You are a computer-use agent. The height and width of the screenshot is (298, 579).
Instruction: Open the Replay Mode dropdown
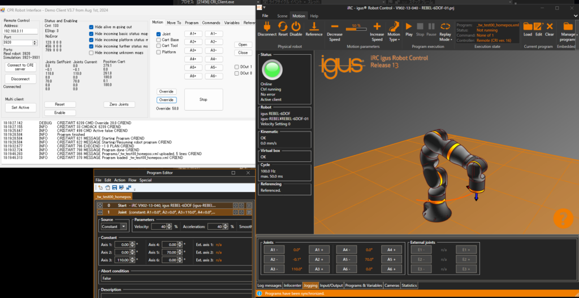446,40
